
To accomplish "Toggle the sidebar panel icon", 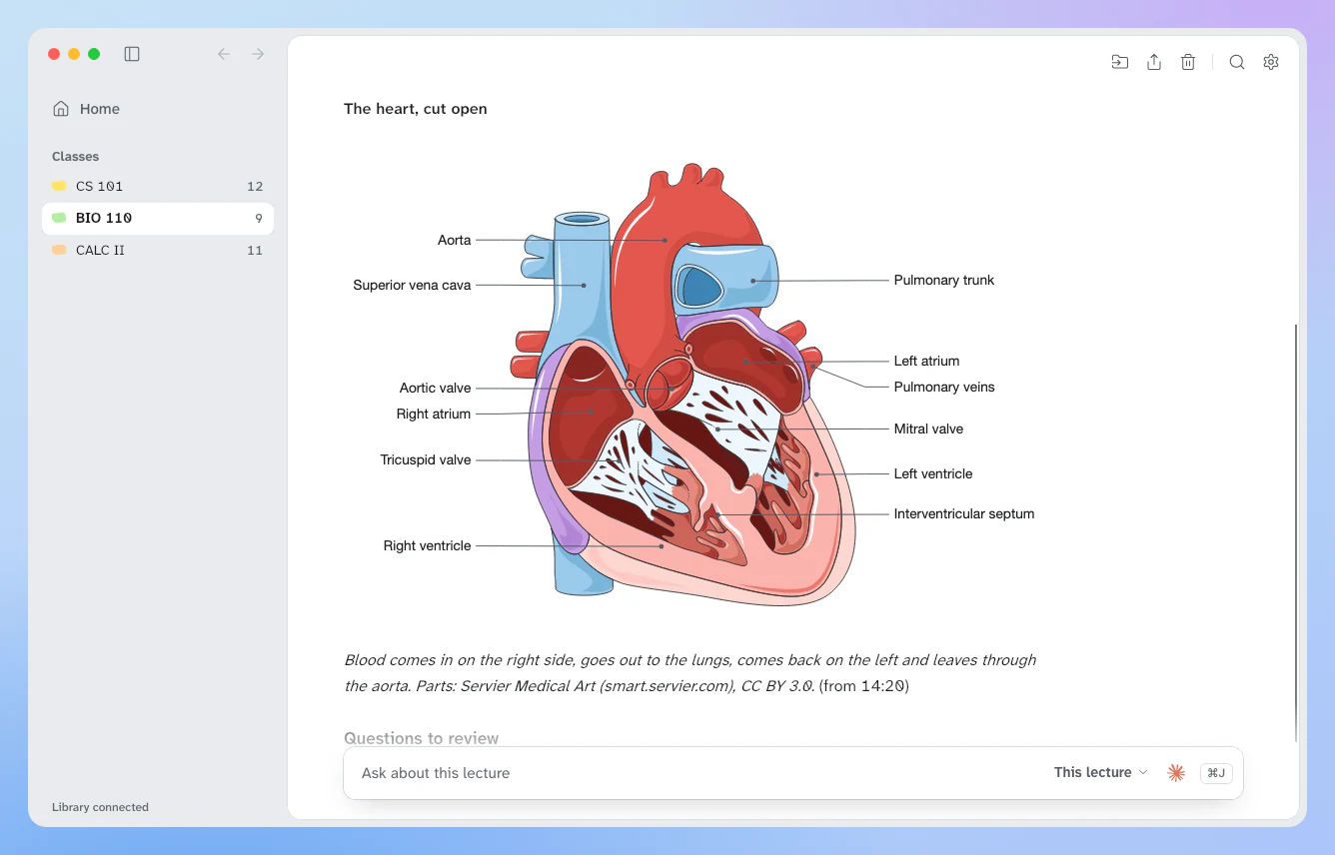I will point(132,54).
